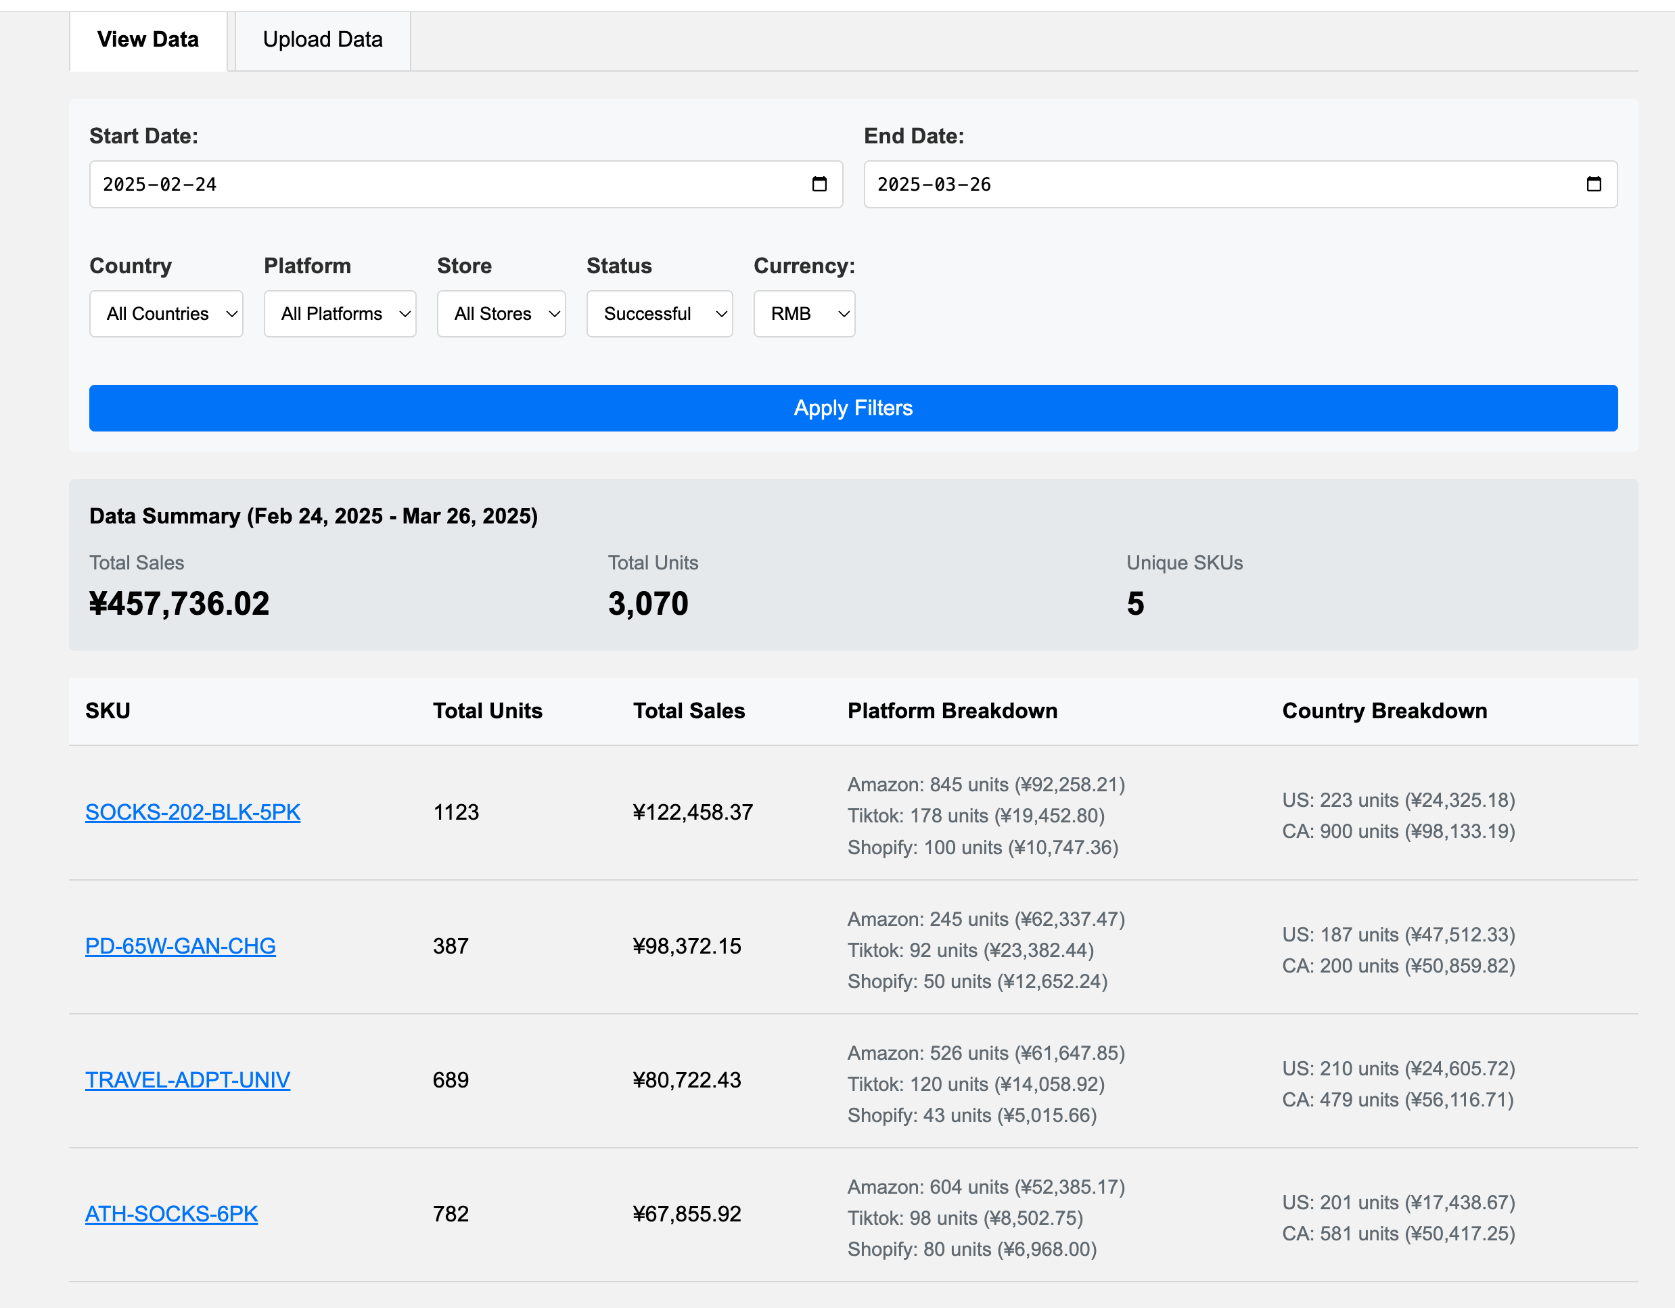Switch to the Upload Data tab

pos(323,40)
